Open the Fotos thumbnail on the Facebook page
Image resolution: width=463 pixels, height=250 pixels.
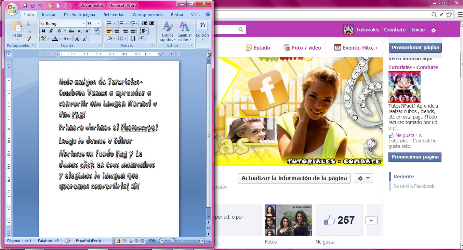click(288, 220)
